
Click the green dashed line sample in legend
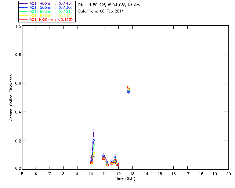pos(23,11)
